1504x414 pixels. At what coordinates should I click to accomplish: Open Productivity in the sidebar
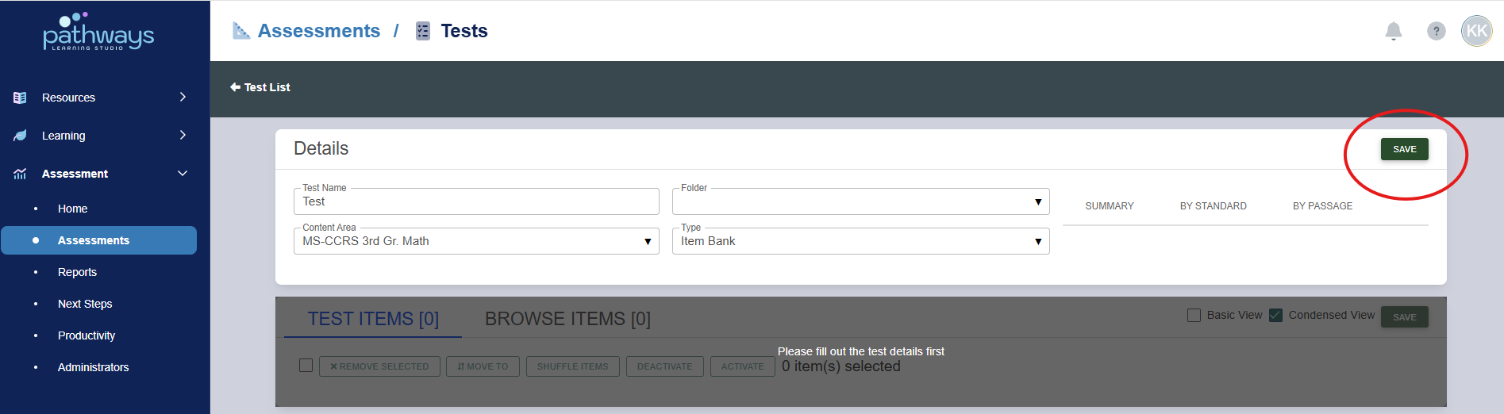[87, 335]
